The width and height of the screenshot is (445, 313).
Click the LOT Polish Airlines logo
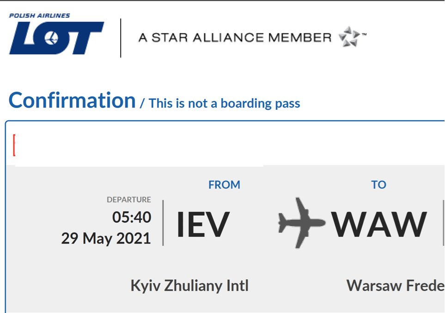[x=56, y=38]
